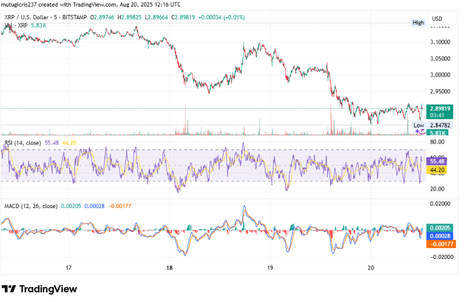Click date 19 on the time axis
Image resolution: width=470 pixels, height=302 pixels.
tap(270, 267)
